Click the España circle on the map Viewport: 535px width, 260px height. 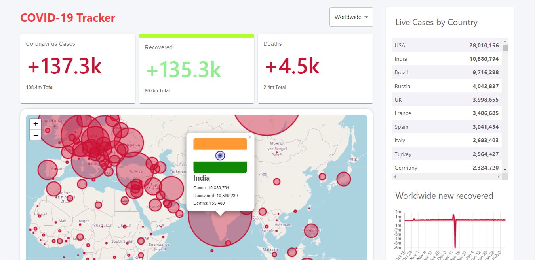(48, 170)
